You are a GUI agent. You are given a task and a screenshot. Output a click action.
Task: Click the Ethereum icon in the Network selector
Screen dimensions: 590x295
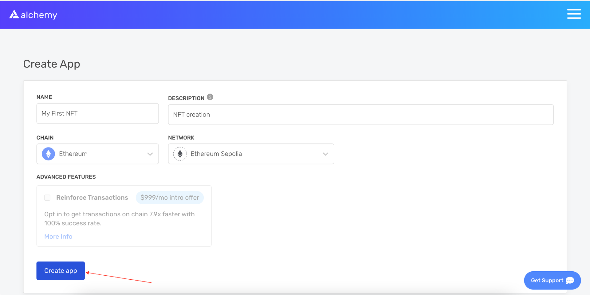pyautogui.click(x=180, y=154)
